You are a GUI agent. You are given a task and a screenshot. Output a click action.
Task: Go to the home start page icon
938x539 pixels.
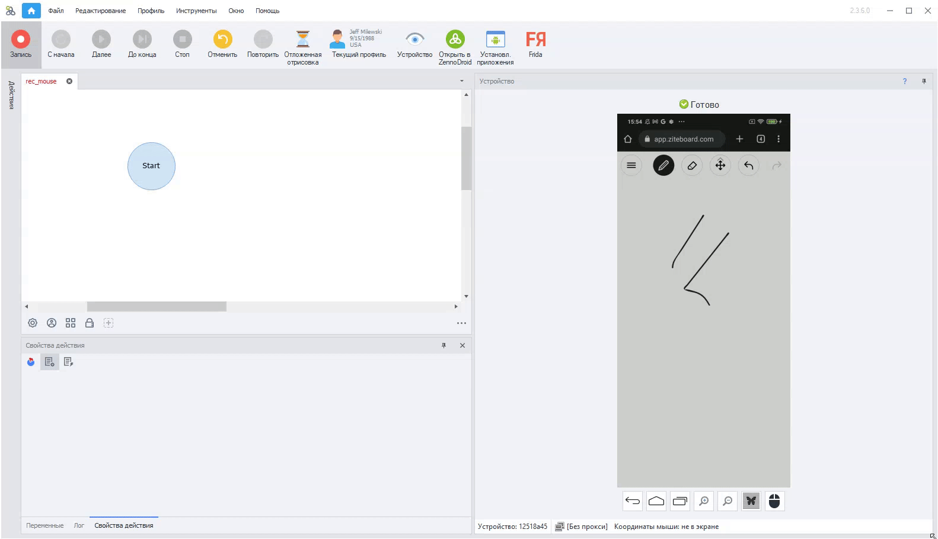click(31, 11)
